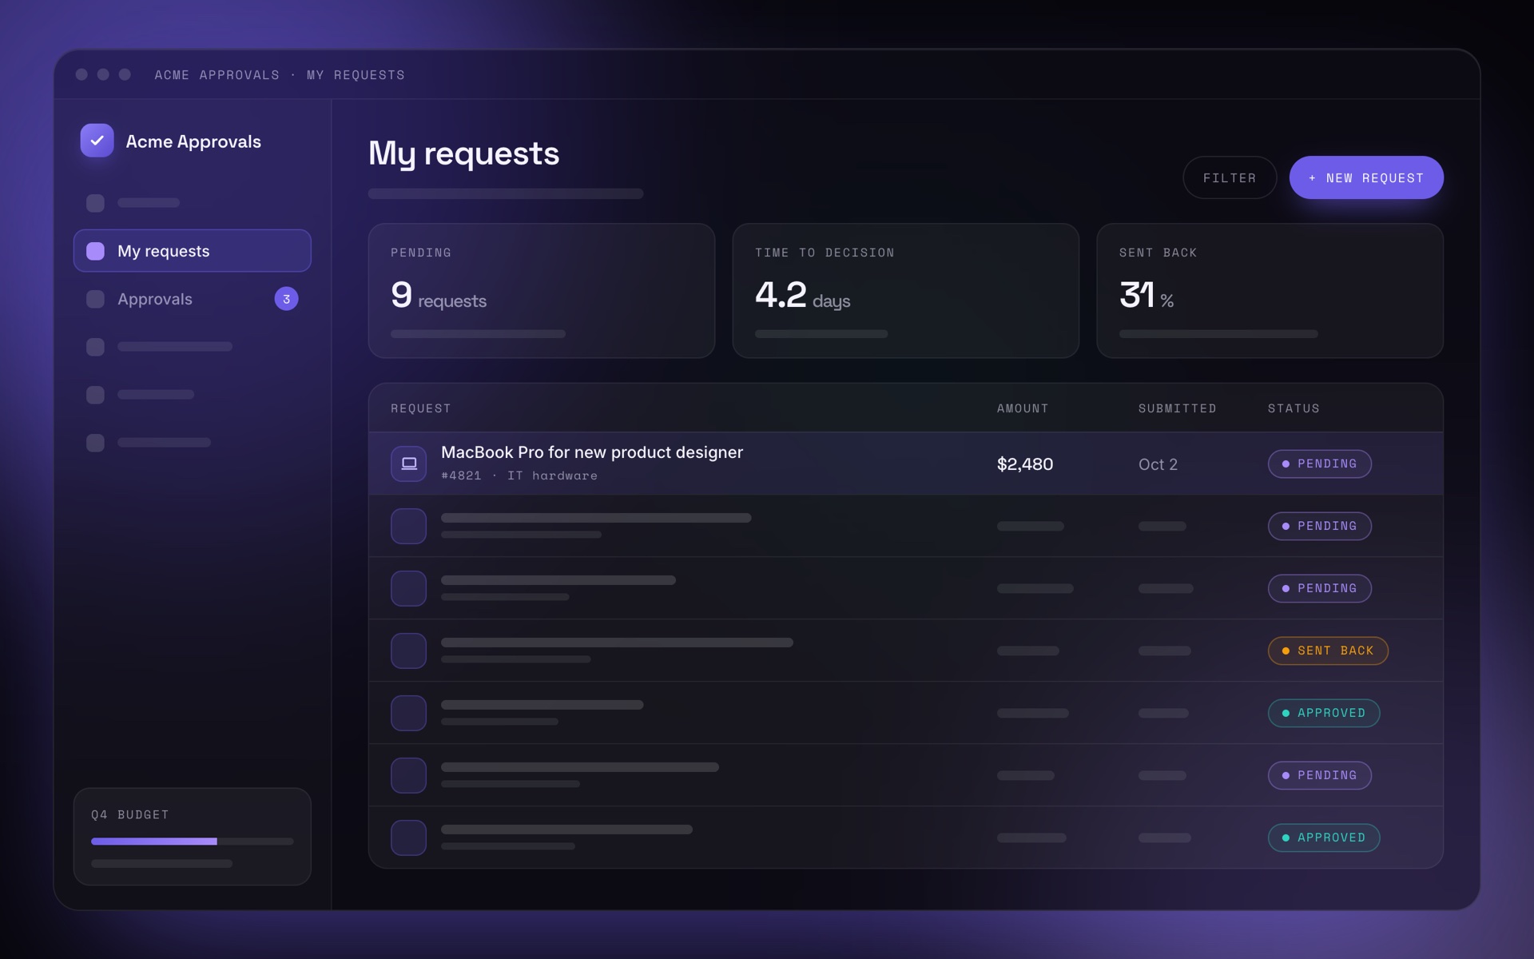Open the Pending 9 requests card
This screenshot has height=959, width=1534.
pos(541,291)
